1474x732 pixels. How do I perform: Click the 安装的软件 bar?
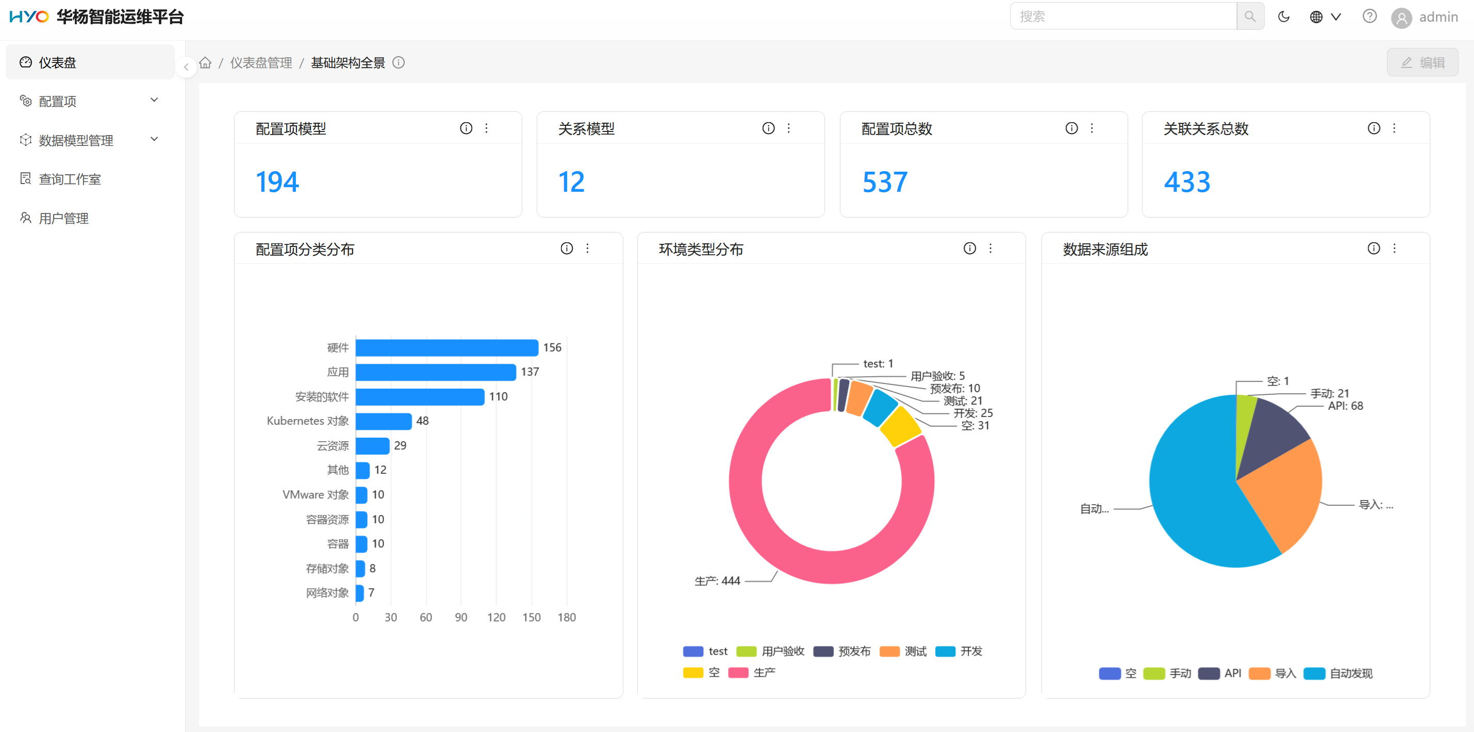coord(420,396)
